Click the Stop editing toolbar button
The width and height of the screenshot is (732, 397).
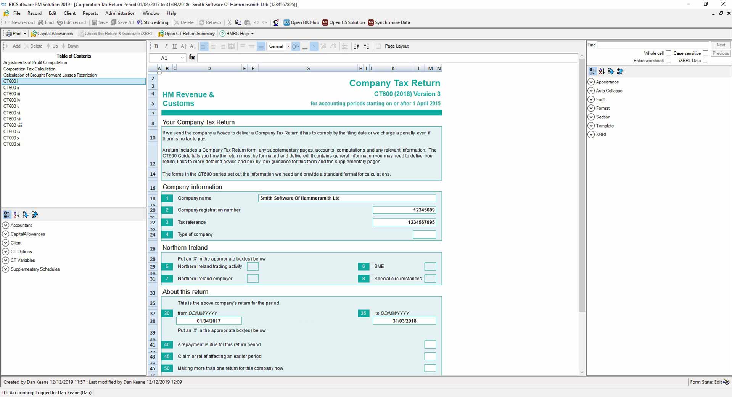153,22
